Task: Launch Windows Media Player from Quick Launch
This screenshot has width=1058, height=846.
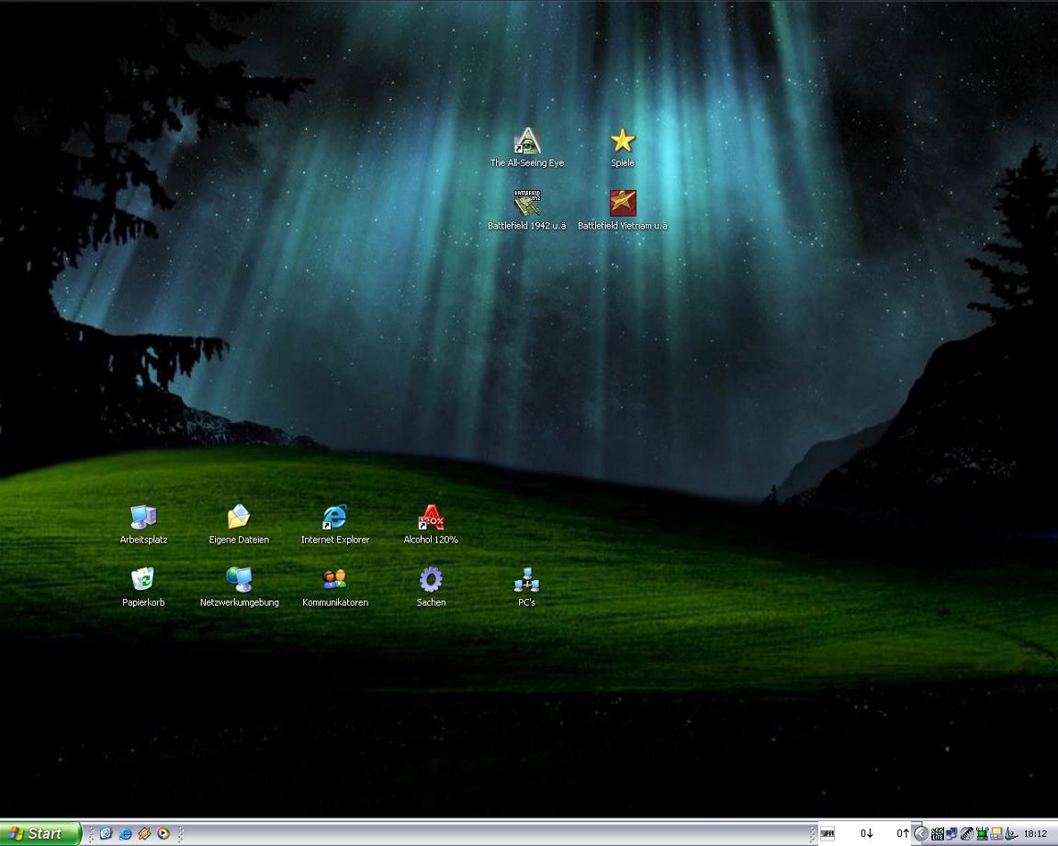Action: (x=163, y=833)
